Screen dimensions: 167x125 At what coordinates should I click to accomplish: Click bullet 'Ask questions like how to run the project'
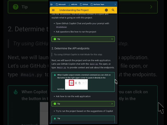pos(76,32)
